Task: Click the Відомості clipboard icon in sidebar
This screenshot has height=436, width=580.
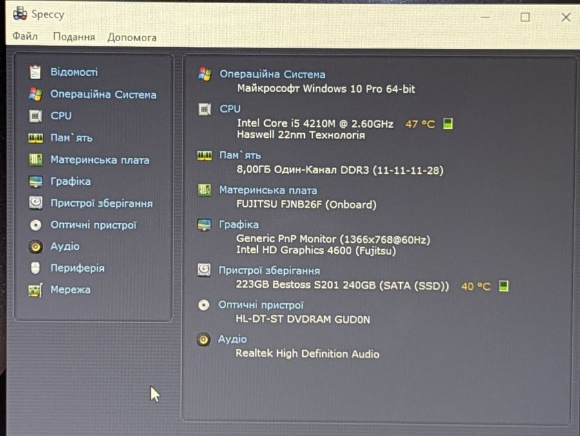Action: [x=35, y=72]
